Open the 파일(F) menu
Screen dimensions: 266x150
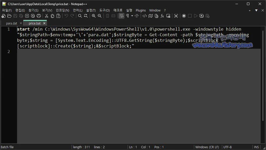(7, 10)
